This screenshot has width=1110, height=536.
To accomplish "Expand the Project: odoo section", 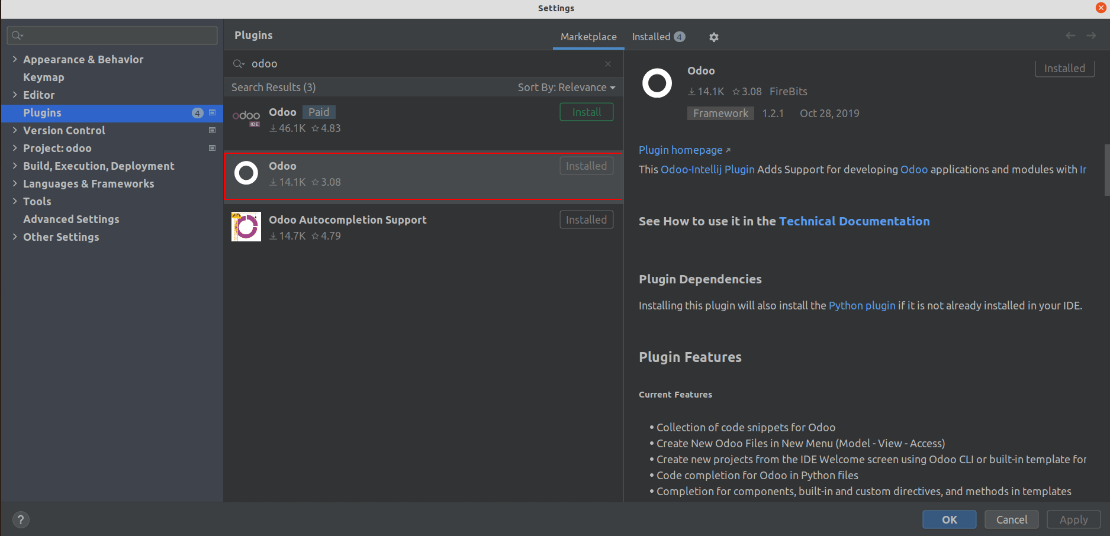I will point(15,148).
